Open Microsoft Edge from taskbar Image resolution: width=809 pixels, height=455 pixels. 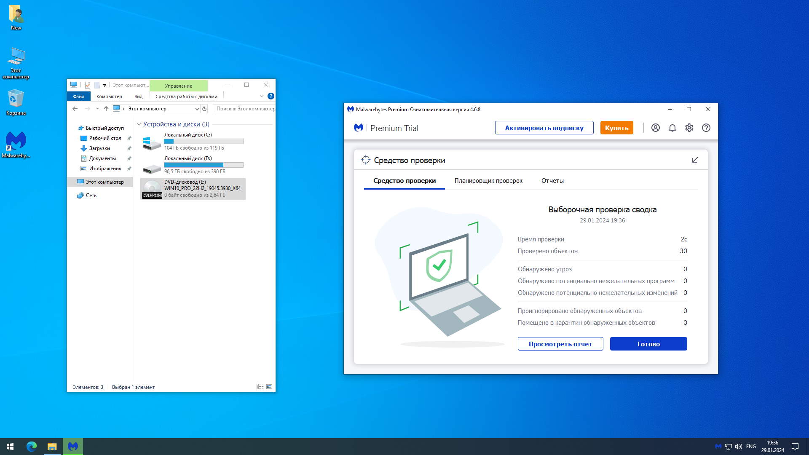pos(32,446)
